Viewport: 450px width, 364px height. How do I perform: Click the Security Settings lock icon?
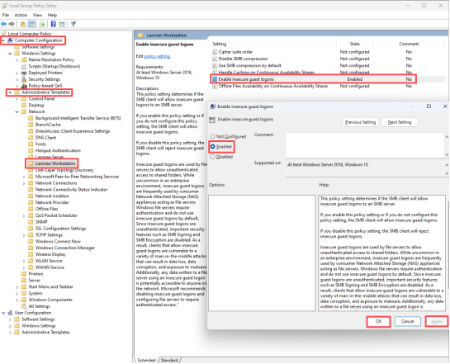click(x=24, y=79)
